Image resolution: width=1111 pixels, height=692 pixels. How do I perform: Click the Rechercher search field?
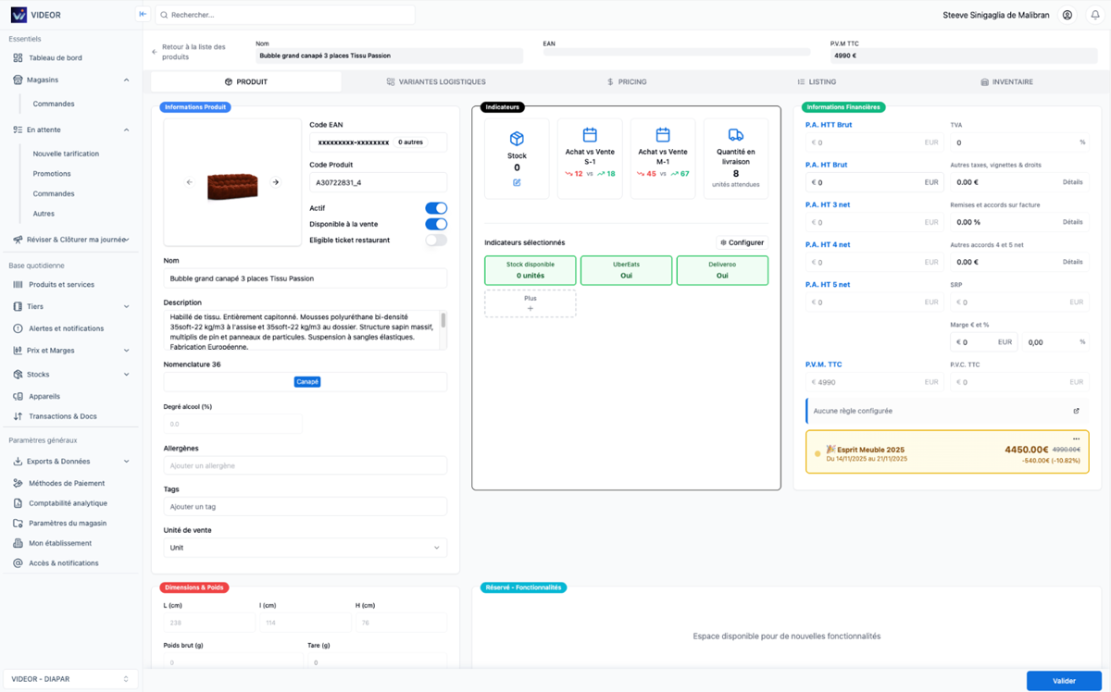285,15
